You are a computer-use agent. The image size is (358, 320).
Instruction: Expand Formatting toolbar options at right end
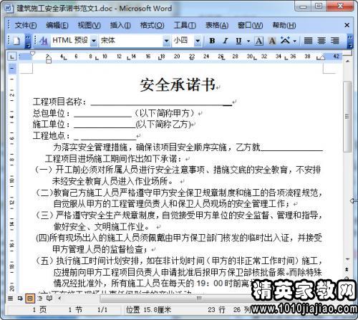point(350,41)
